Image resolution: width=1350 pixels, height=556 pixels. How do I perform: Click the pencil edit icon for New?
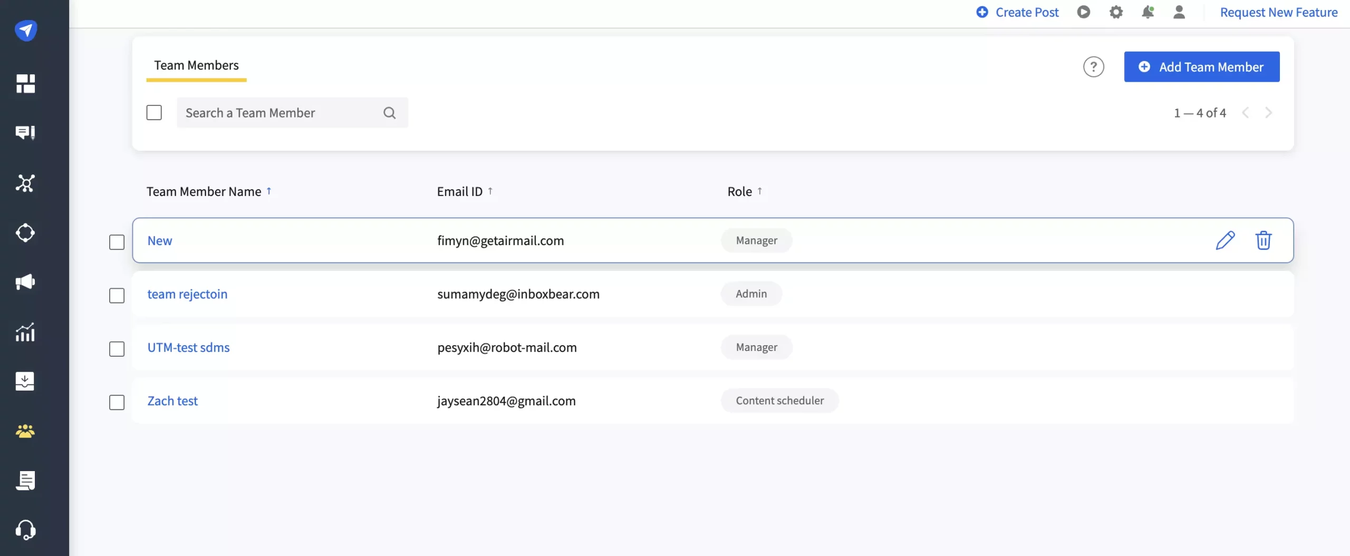pyautogui.click(x=1225, y=240)
